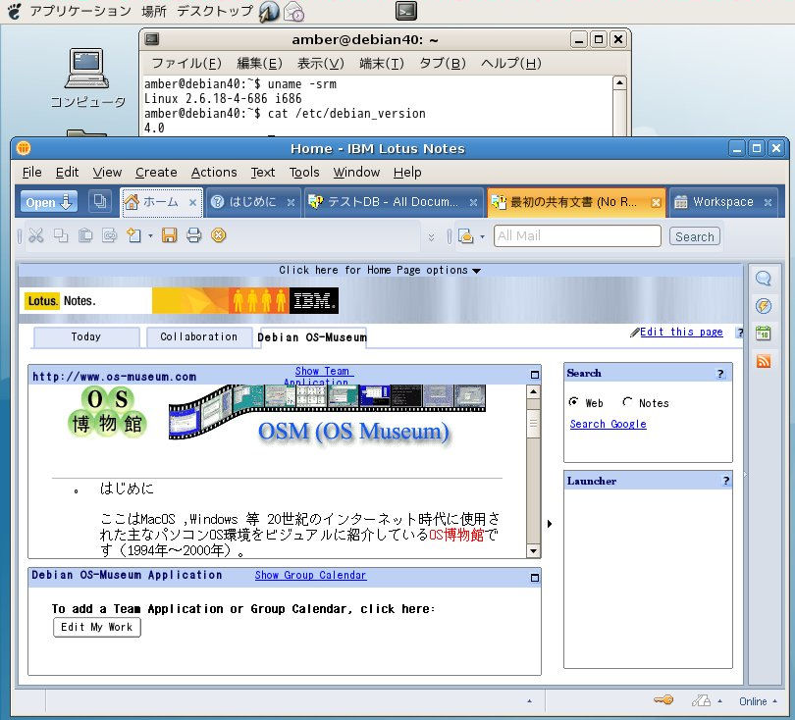Viewport: 795px width, 720px height.
Task: Click the red OS博物館 link
Action: pos(456,535)
